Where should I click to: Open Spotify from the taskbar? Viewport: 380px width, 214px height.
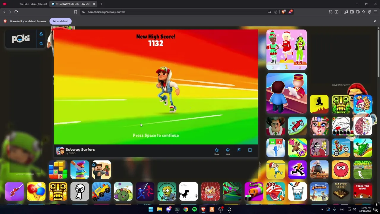click(x=194, y=209)
